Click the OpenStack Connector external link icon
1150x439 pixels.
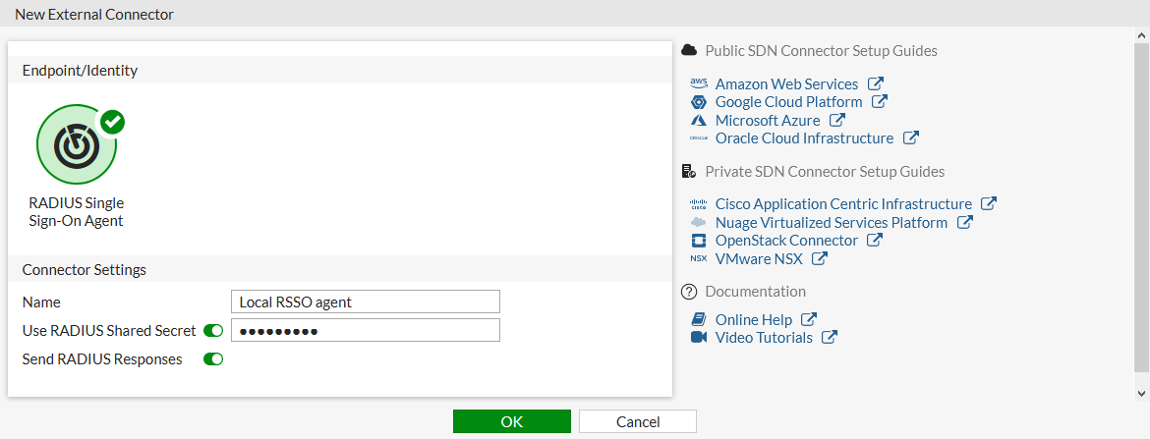coord(875,241)
